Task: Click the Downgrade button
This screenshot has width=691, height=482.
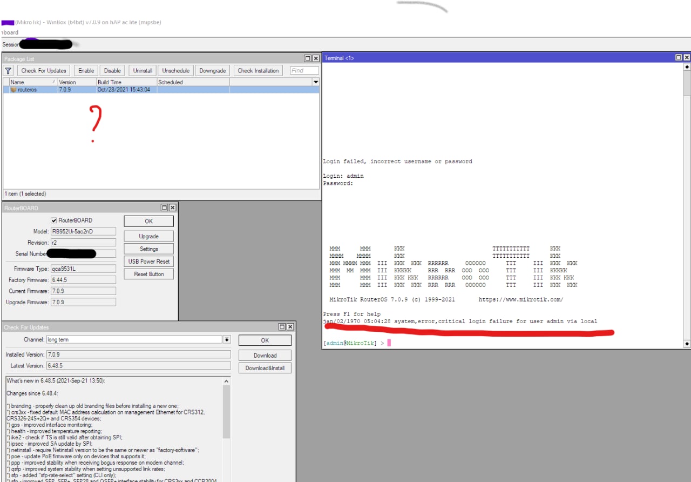Action: (x=213, y=71)
